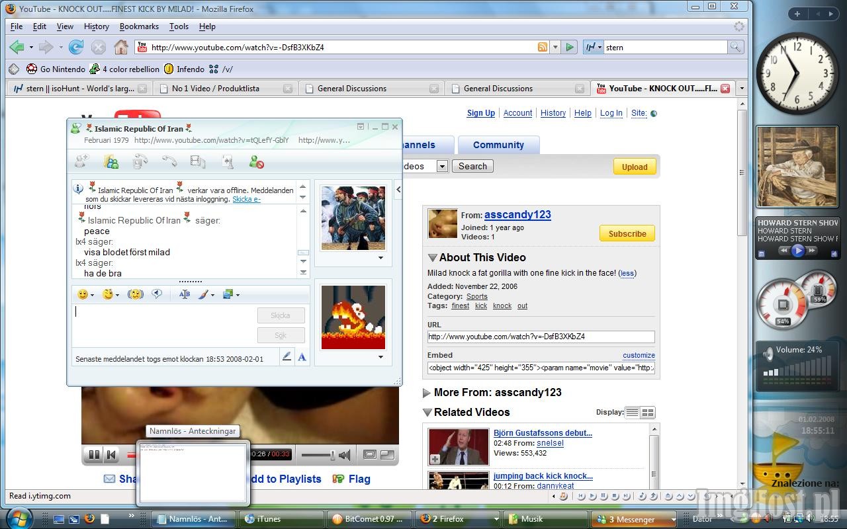Switch to text input A icon
The width and height of the screenshot is (847, 529).
(302, 356)
